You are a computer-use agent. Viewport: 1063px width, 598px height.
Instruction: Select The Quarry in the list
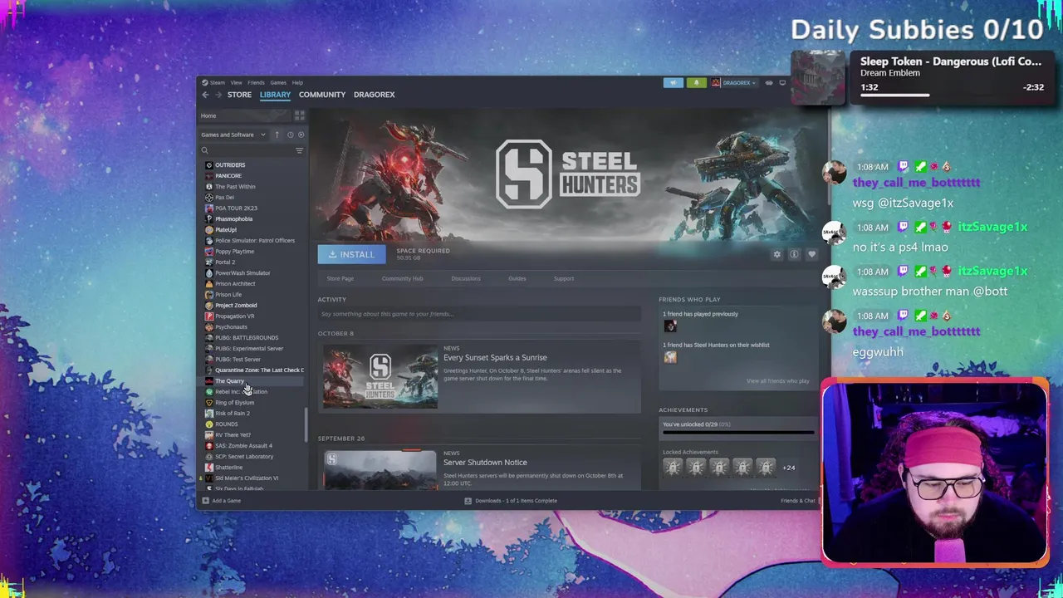click(253, 381)
